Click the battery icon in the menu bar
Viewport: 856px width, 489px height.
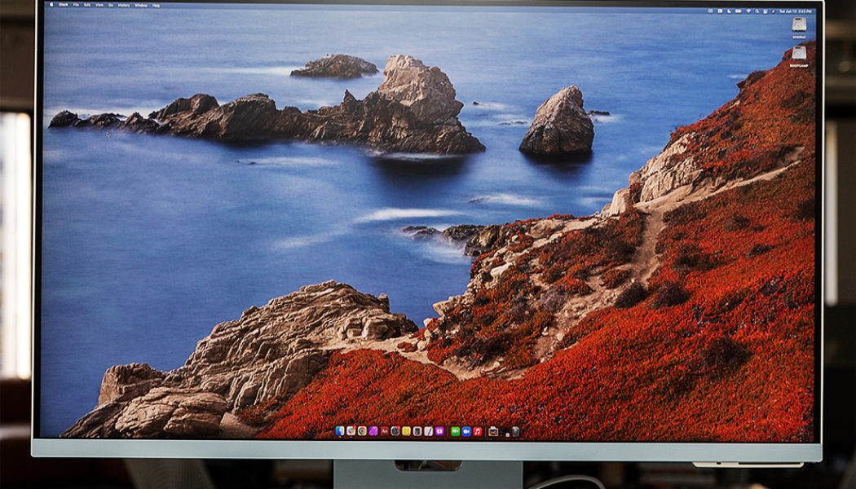pos(737,10)
